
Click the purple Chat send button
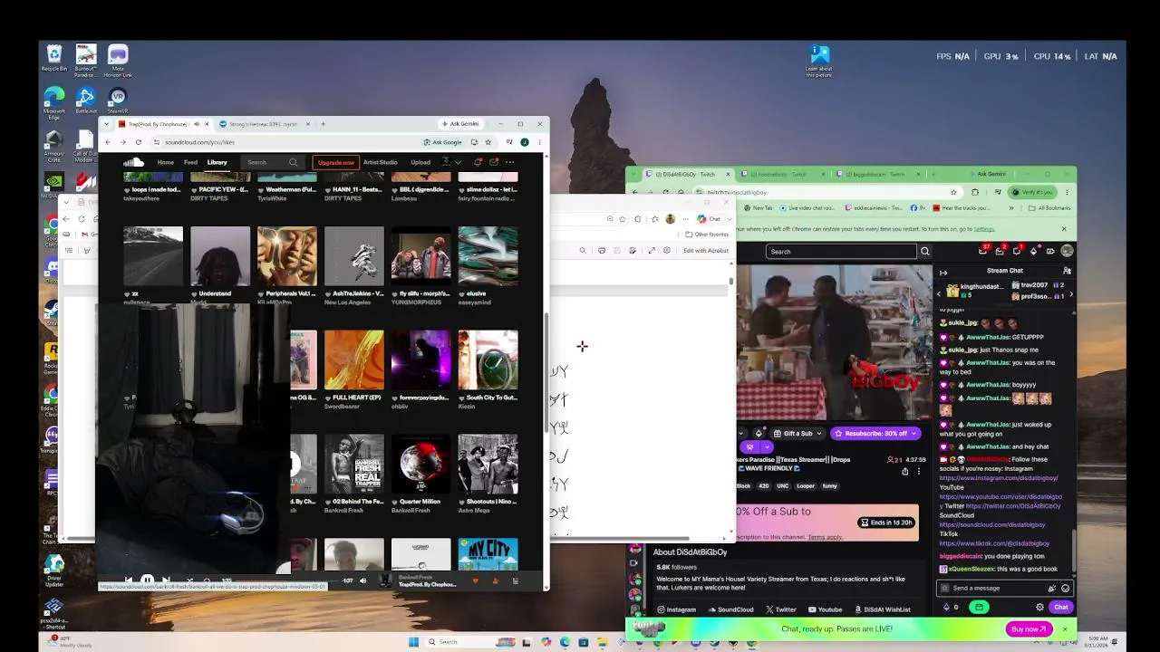1060,608
